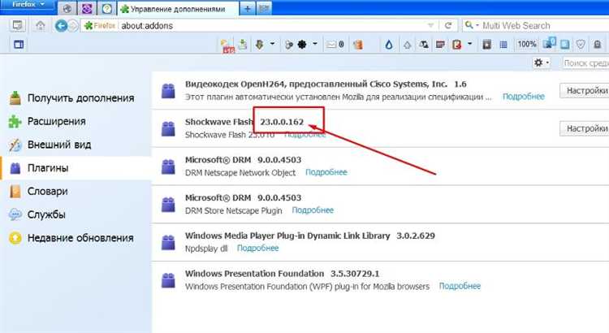Open a new tab with plus button
Image resolution: width=609 pixels, height=333 pixels.
click(x=248, y=9)
